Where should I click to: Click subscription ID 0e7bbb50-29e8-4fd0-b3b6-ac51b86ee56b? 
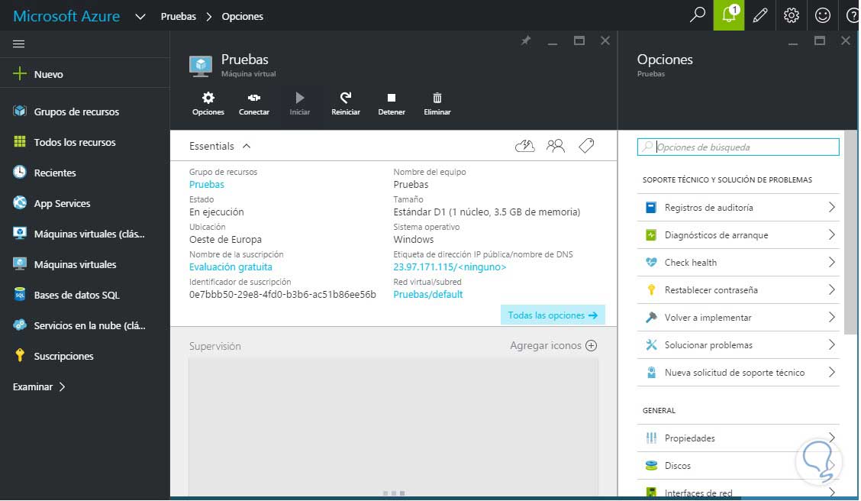(282, 295)
